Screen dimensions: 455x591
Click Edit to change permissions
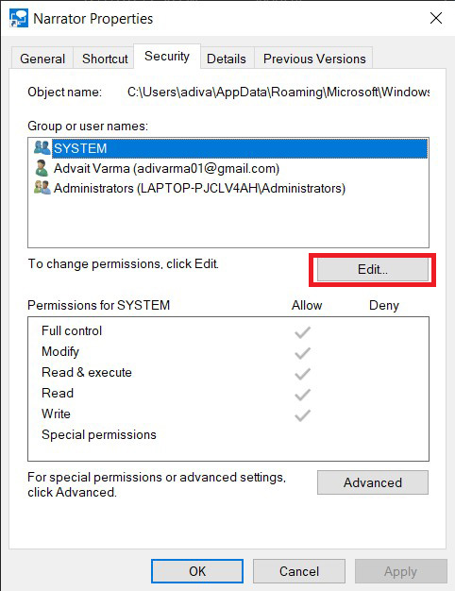click(x=373, y=269)
